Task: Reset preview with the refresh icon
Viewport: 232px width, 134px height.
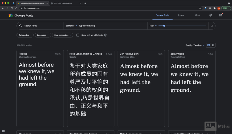Action: (x=212, y=26)
